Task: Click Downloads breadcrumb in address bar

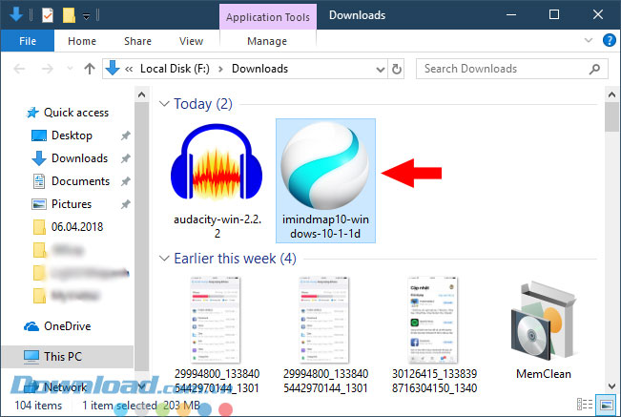Action: tap(259, 69)
